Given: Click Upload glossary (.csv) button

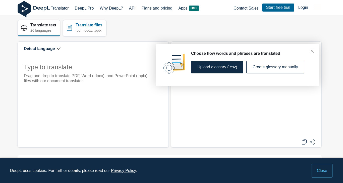Looking at the screenshot, I should 217,67.
